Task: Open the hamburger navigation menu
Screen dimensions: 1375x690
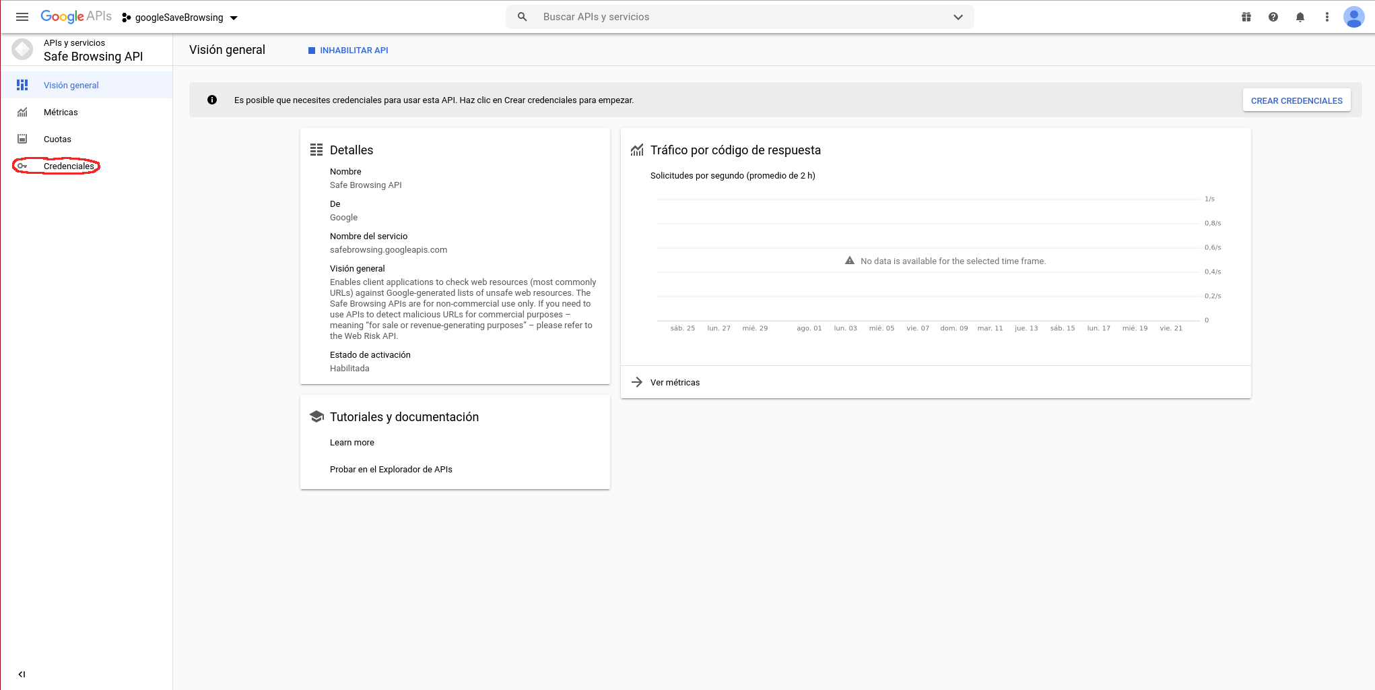Action: tap(22, 17)
